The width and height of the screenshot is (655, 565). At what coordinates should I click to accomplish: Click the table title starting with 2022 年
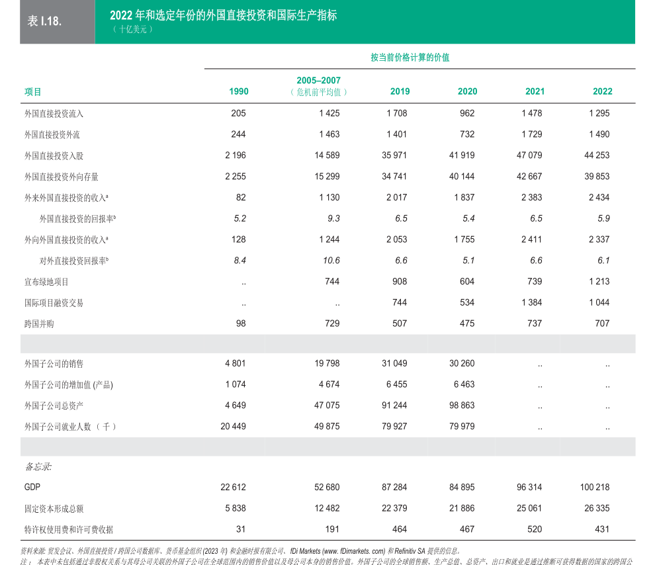pyautogui.click(x=223, y=15)
